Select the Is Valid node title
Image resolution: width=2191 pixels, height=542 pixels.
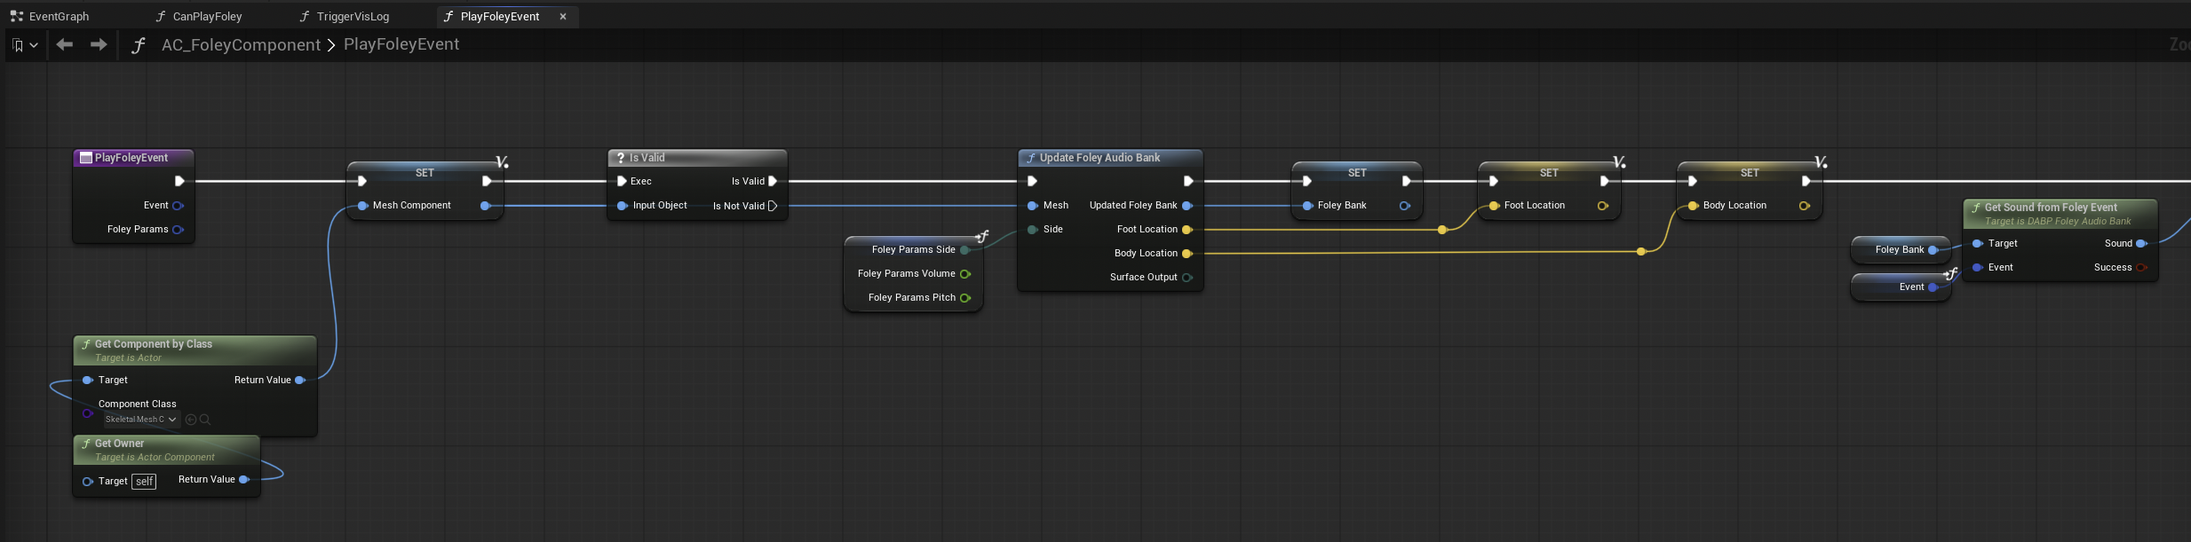click(x=647, y=158)
